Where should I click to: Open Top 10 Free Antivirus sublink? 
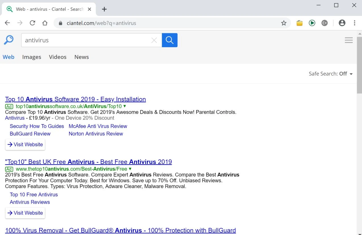pyautogui.click(x=34, y=195)
